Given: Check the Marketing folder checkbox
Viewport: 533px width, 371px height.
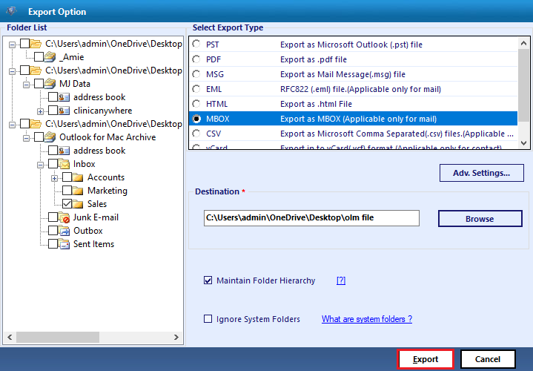Looking at the screenshot, I should [67, 190].
